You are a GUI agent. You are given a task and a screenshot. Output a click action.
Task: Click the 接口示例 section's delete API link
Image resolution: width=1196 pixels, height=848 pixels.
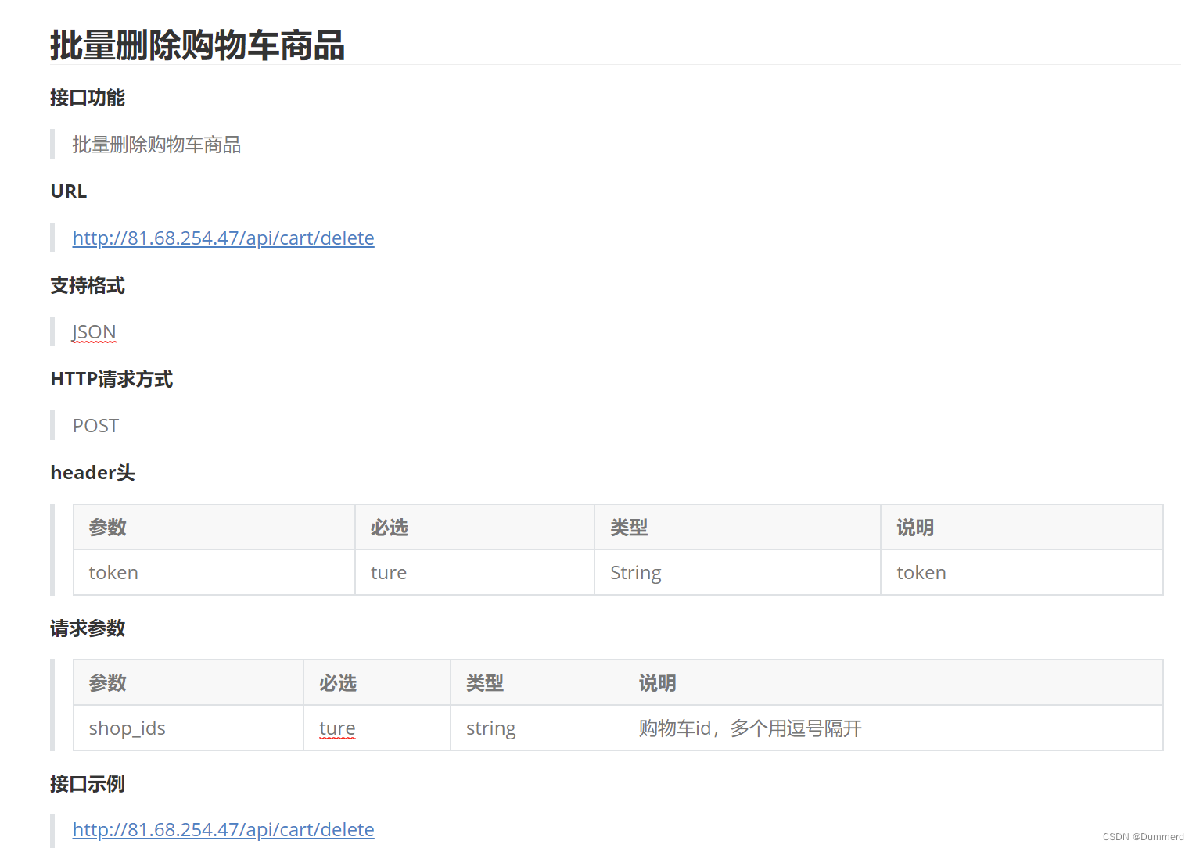click(x=223, y=829)
